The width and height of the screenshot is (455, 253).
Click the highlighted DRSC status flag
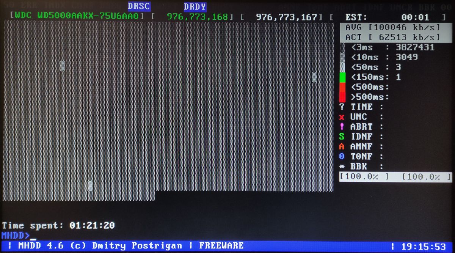coord(139,6)
